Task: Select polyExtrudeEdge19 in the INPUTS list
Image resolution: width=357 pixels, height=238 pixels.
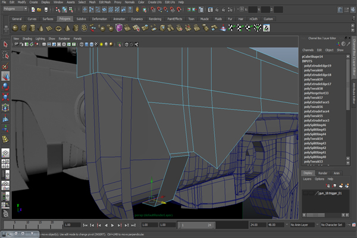Action: pos(317,65)
